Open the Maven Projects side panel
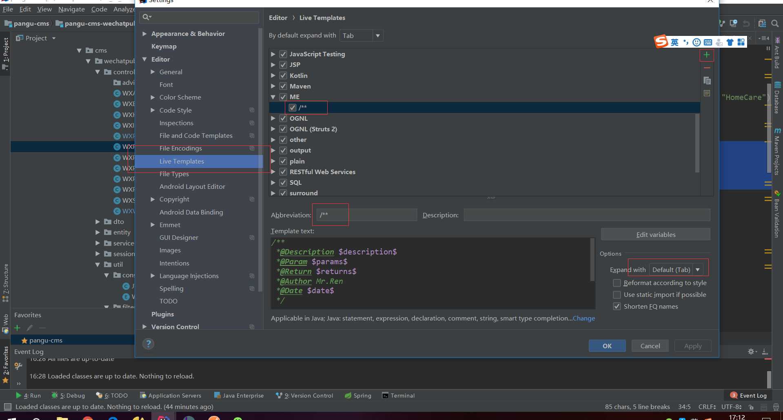This screenshot has height=420, width=783. tap(777, 151)
